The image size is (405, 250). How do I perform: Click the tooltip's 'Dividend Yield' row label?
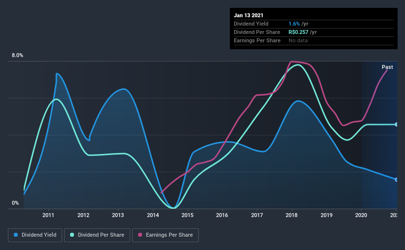[251, 24]
